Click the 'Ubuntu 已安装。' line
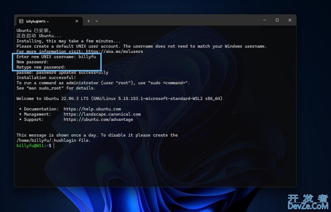The image size is (331, 212). [34, 31]
